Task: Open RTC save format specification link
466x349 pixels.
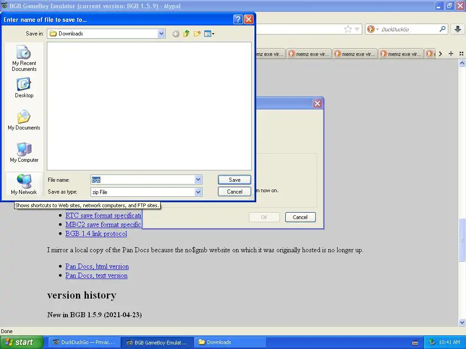Action: click(103, 215)
